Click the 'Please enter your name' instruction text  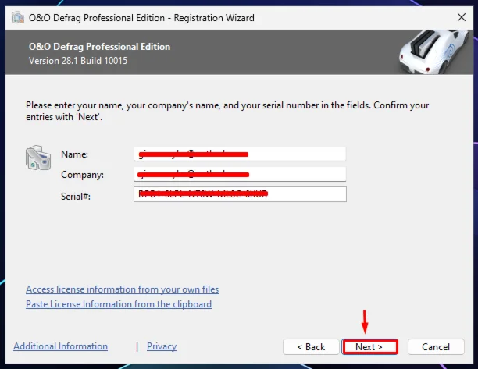pyautogui.click(x=227, y=111)
